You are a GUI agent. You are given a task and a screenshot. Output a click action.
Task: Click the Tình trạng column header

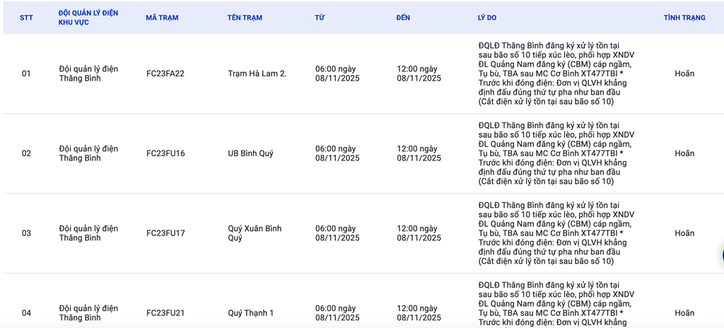tap(684, 18)
